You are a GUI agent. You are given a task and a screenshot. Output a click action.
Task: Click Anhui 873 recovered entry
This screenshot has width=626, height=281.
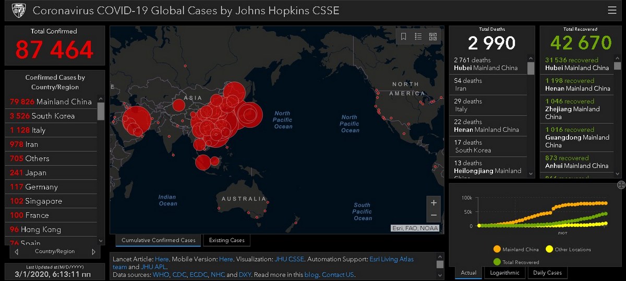click(578, 162)
